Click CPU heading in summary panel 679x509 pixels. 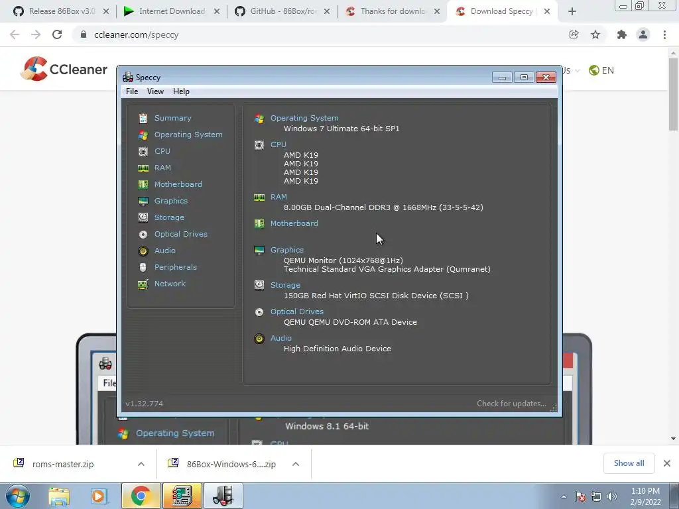[278, 144]
